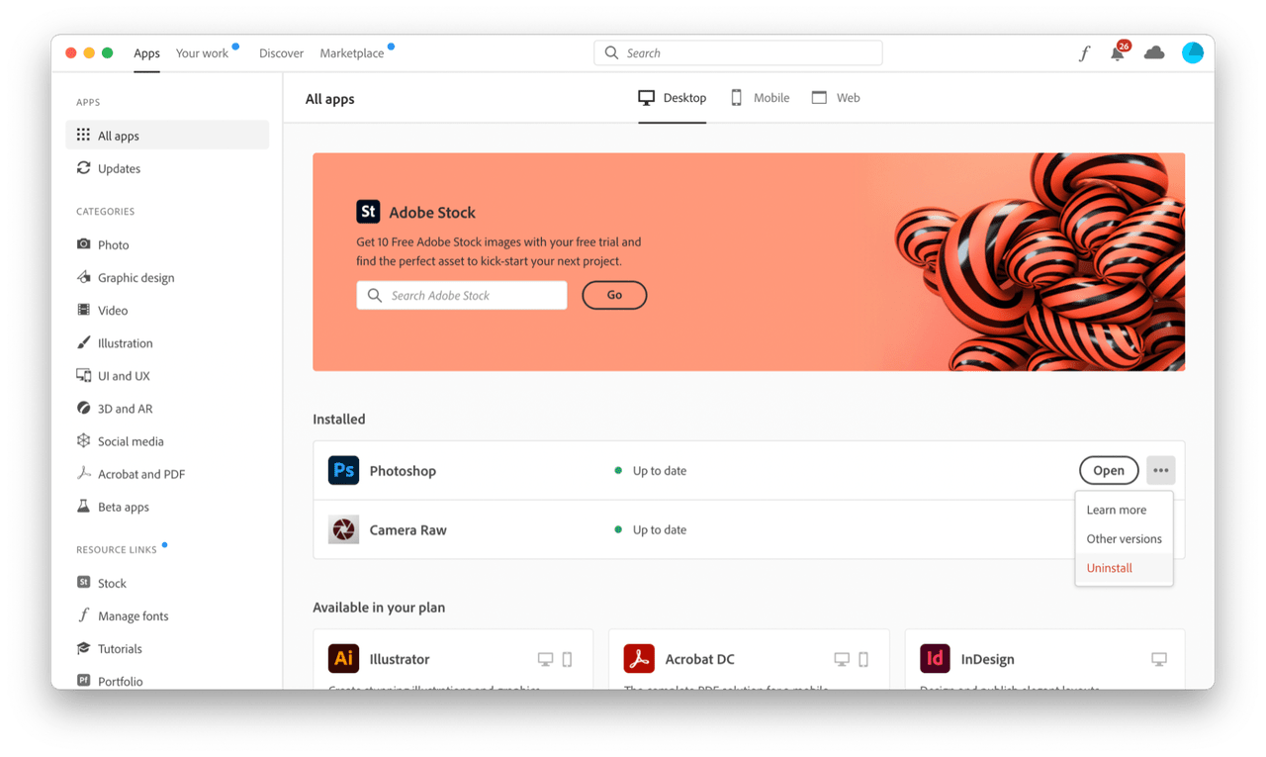
Task: Click the Photoshop Ps app icon
Action: click(x=343, y=470)
